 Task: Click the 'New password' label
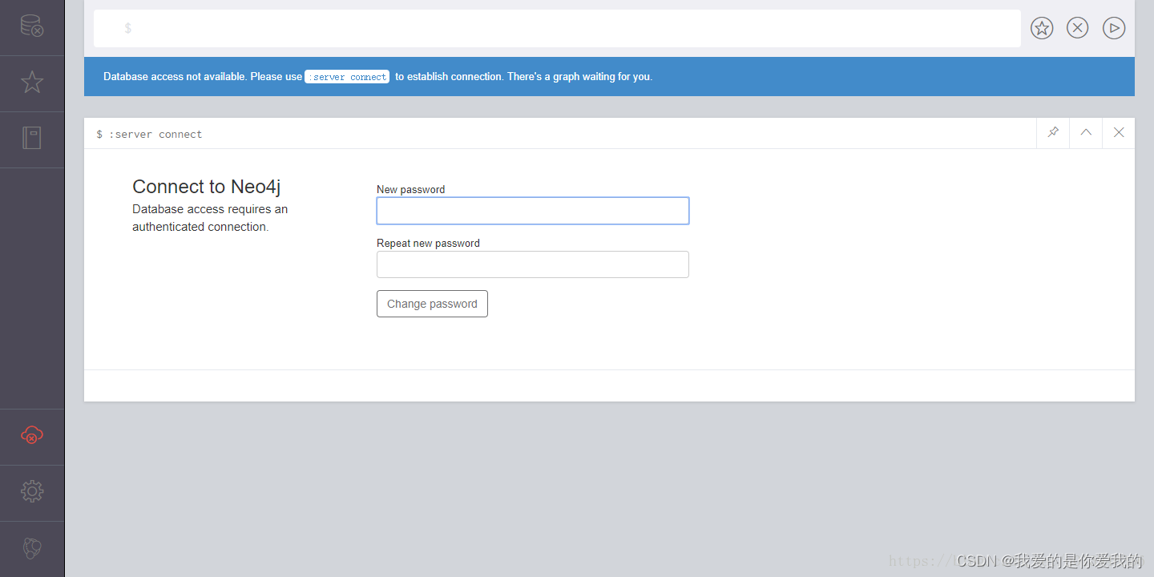click(410, 190)
